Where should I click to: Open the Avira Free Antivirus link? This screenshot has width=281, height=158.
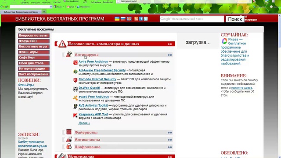(x=93, y=61)
